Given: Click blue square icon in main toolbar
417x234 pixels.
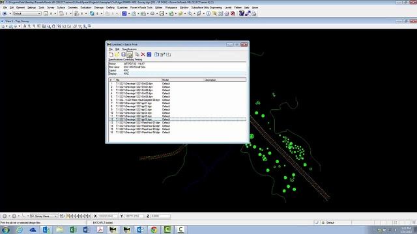Looking at the screenshot, I should tap(124, 13).
